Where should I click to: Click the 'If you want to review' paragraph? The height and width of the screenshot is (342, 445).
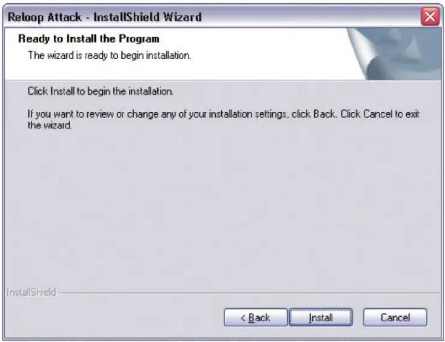(x=224, y=119)
